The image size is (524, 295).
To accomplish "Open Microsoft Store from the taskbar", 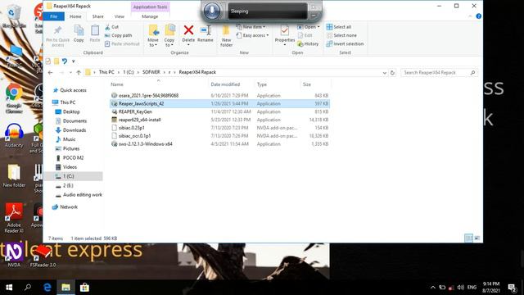I will [x=84, y=288].
